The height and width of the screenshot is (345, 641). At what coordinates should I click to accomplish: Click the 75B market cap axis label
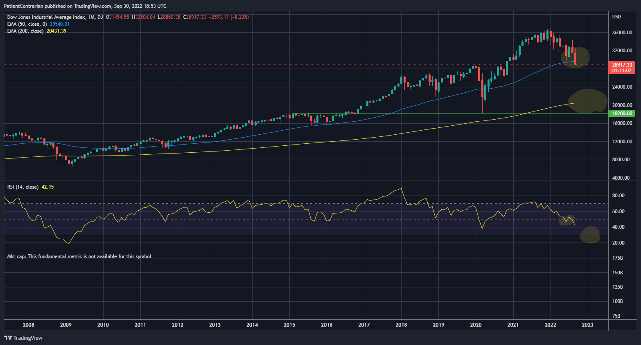coord(616,316)
